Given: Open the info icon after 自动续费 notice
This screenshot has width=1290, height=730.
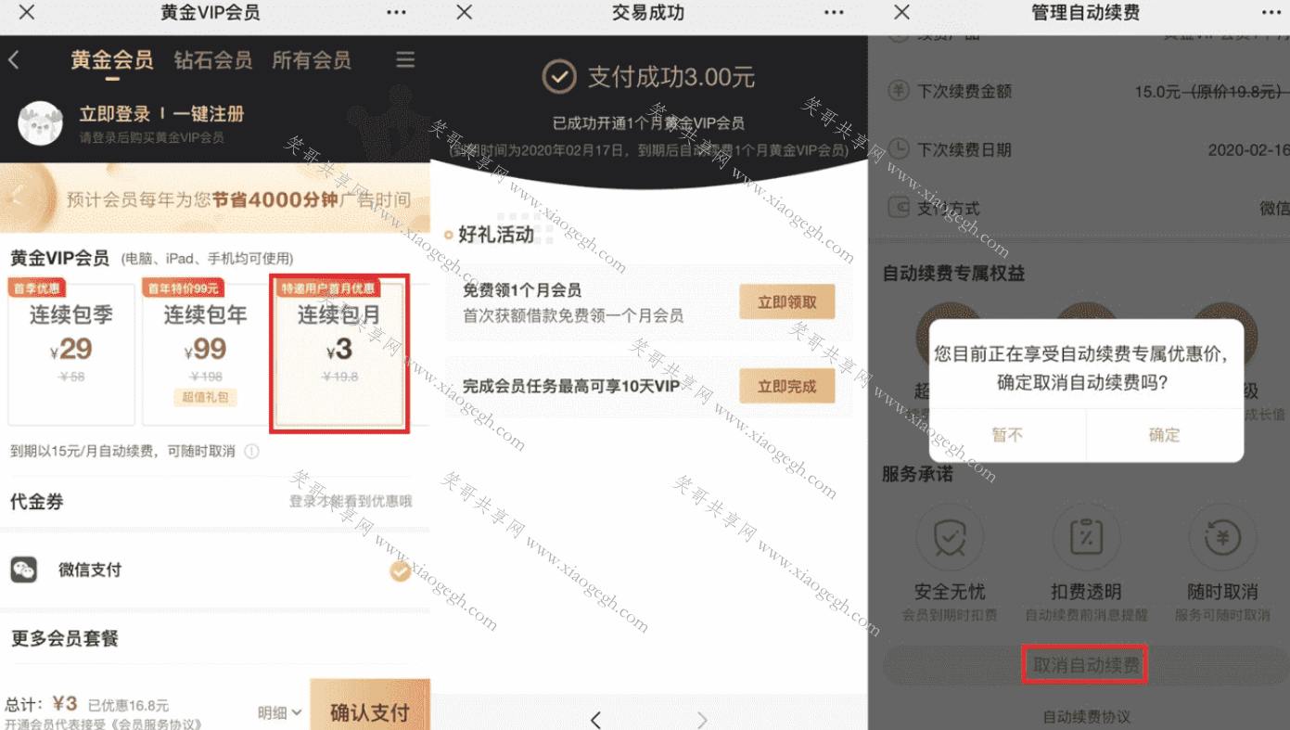Looking at the screenshot, I should (251, 452).
